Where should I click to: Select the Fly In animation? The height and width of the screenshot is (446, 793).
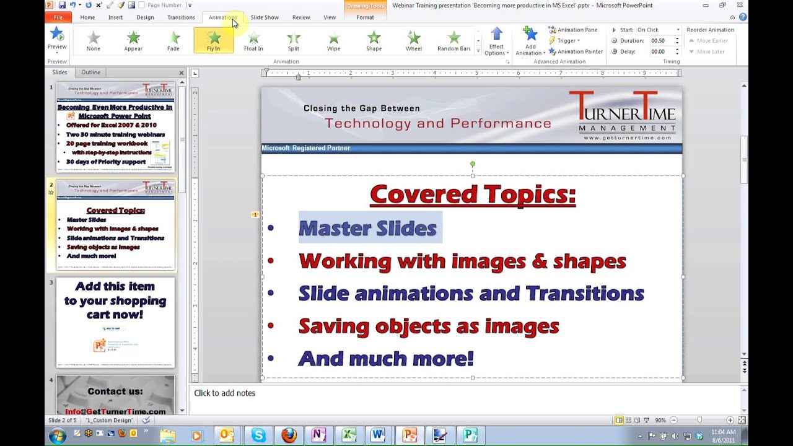[x=213, y=41]
